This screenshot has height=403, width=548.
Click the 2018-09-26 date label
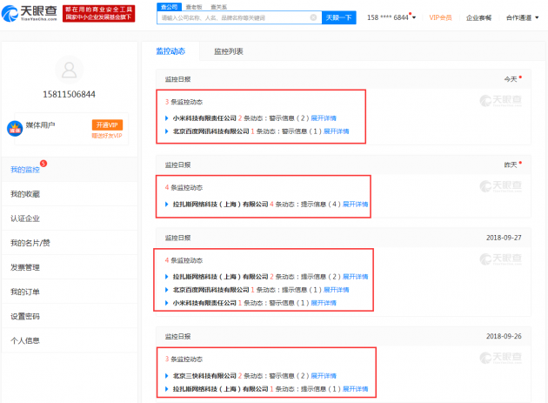[504, 336]
